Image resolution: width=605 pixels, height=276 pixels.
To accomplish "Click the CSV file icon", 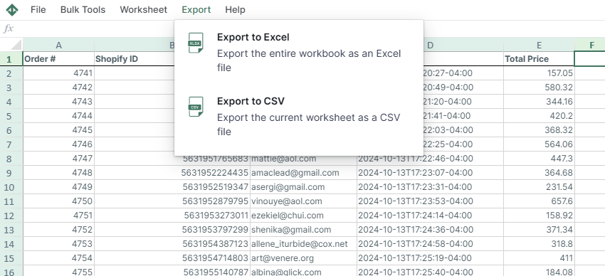I will pyautogui.click(x=195, y=107).
